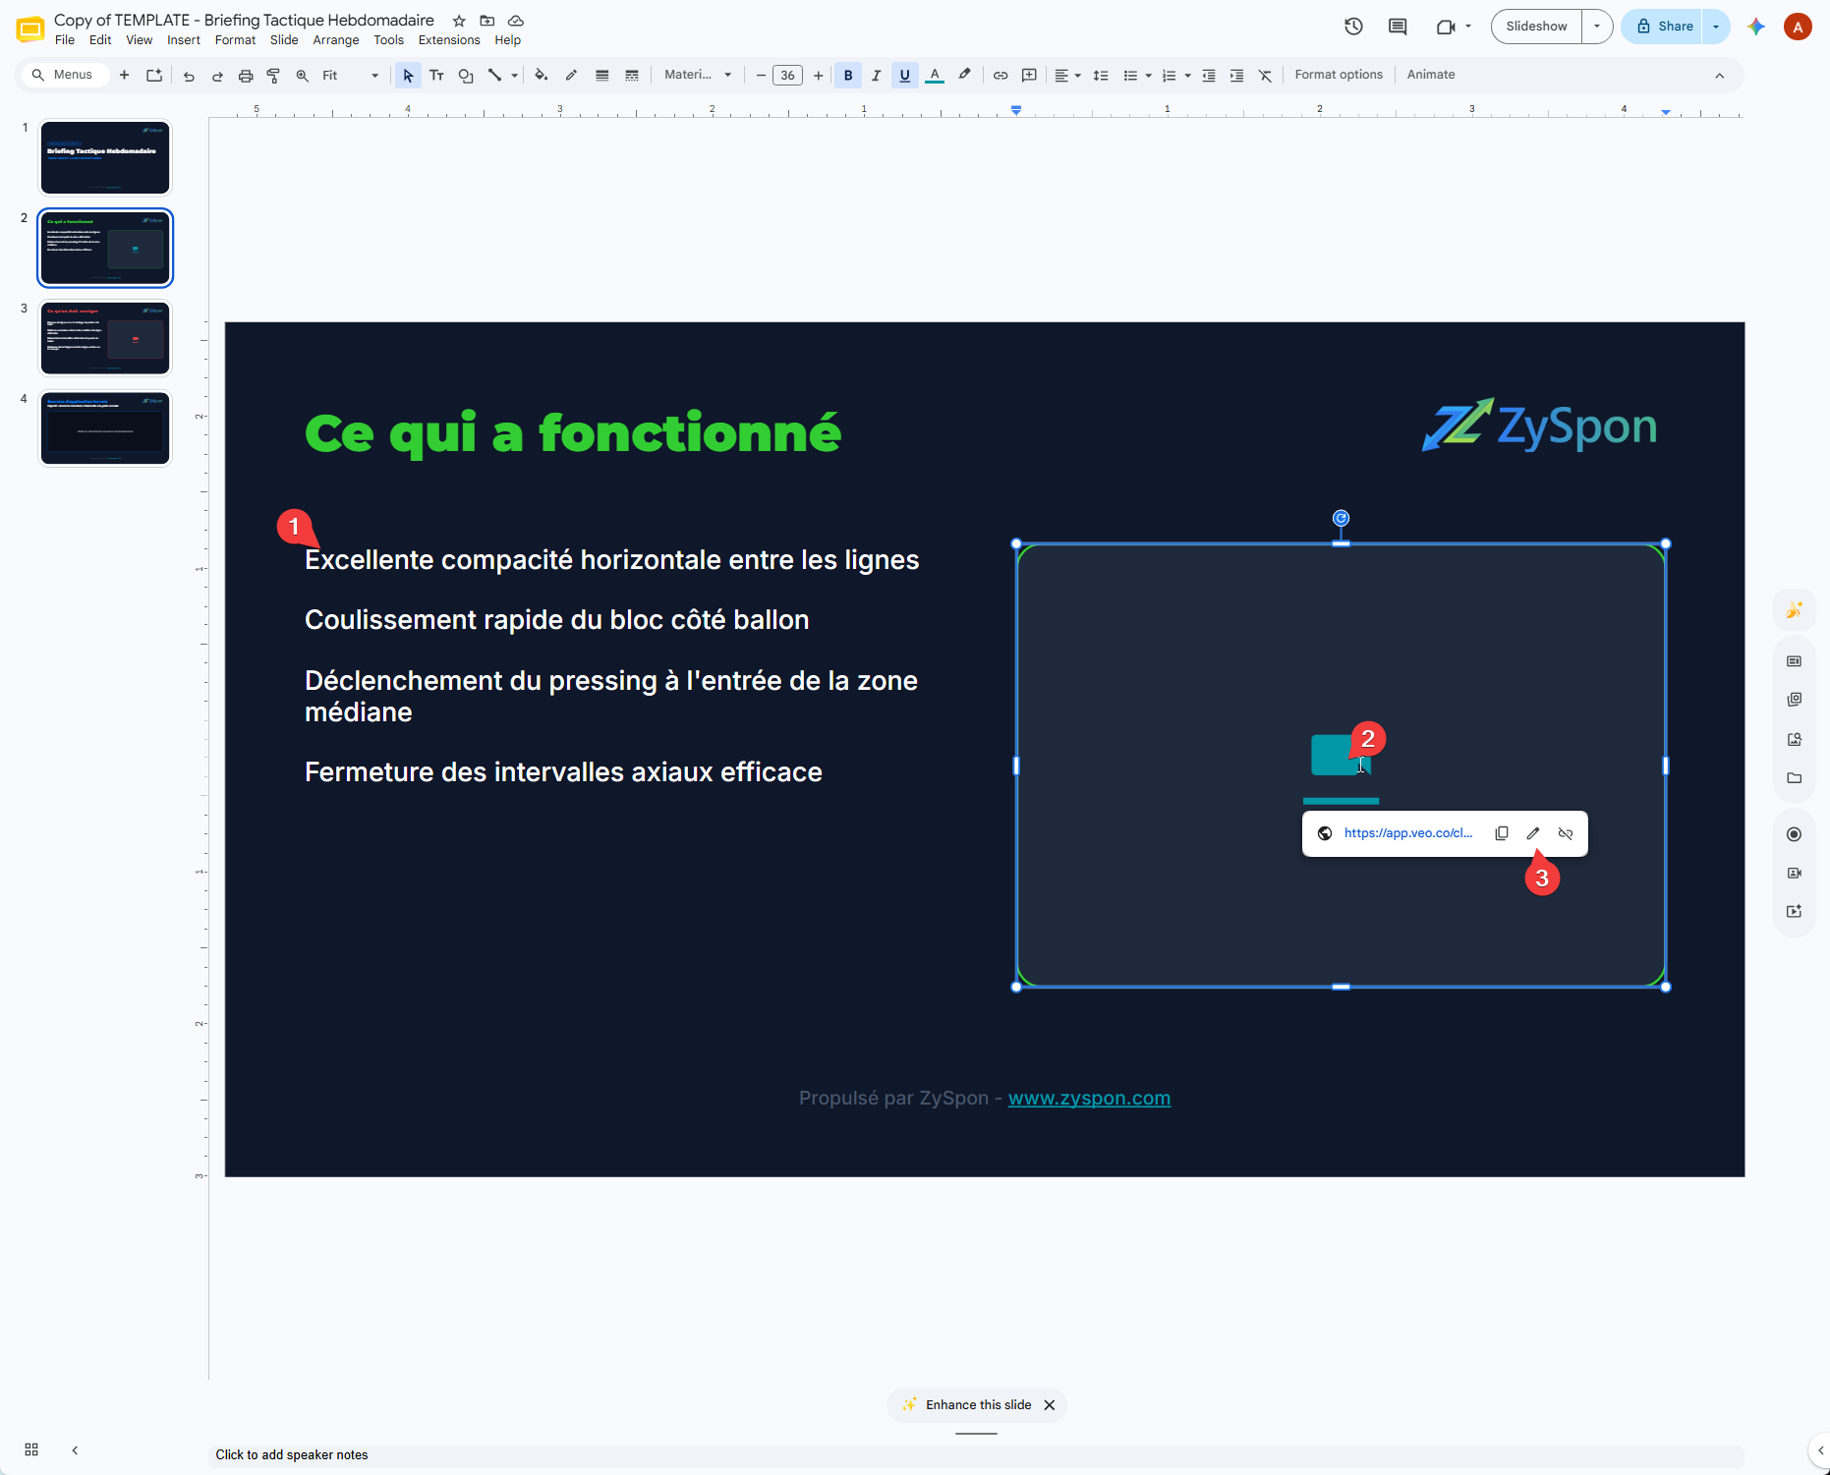
Task: Open the Fit zoom dropdown
Action: click(x=350, y=76)
